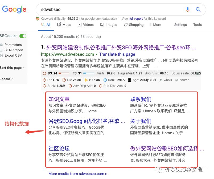Click the Adv Disp Ads circle icon
This screenshot has height=179, width=214.
click(x=70, y=86)
